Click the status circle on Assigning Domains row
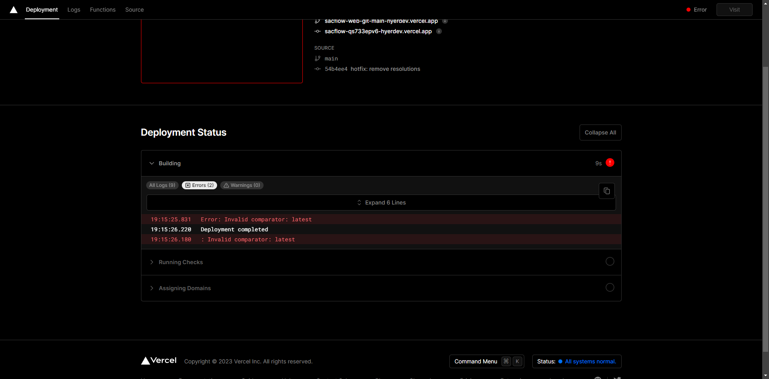Viewport: 769px width, 379px height. (610, 287)
